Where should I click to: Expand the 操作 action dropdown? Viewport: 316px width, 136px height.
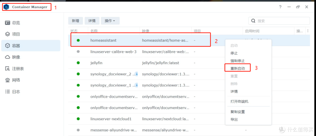[x=110, y=21]
